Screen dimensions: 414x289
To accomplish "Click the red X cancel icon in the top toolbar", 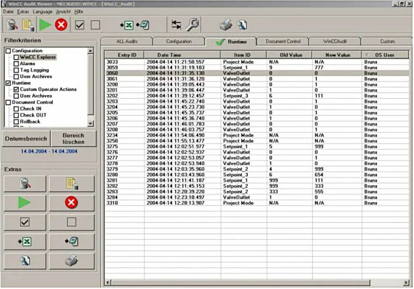I will pos(61,25).
